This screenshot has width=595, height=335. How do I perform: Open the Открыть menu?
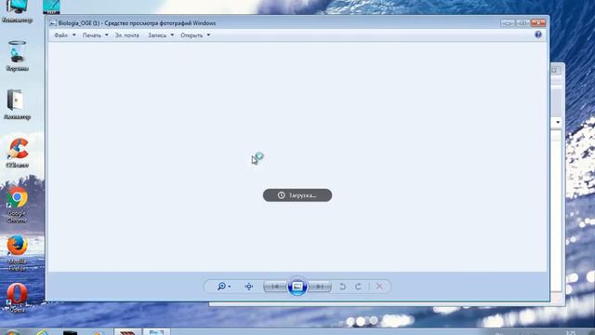pyautogui.click(x=192, y=35)
